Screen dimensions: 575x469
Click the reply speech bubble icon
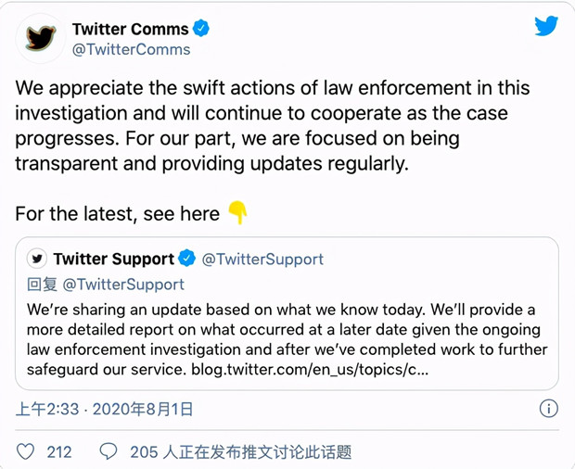[x=109, y=451]
